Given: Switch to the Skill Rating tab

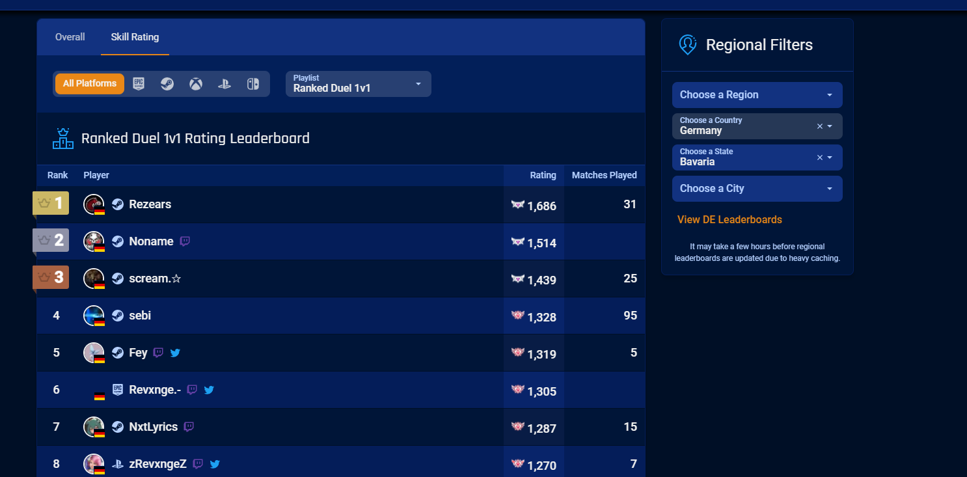Looking at the screenshot, I should (135, 37).
